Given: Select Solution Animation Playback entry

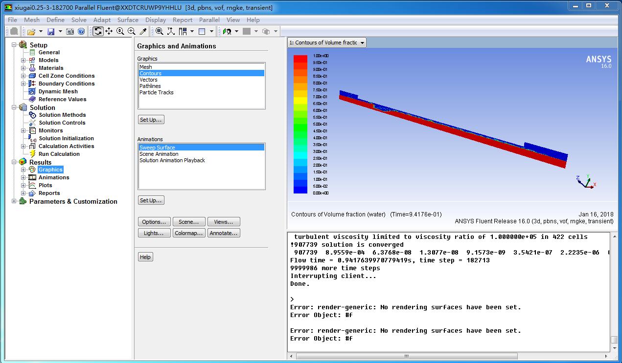Looking at the screenshot, I should click(201, 160).
